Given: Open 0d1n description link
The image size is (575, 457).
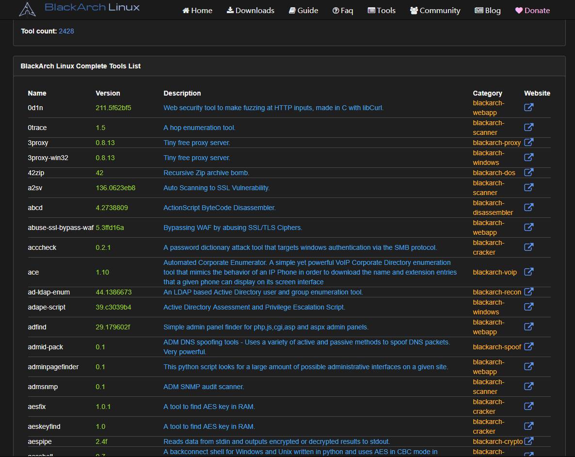Looking at the screenshot, I should pyautogui.click(x=273, y=108).
